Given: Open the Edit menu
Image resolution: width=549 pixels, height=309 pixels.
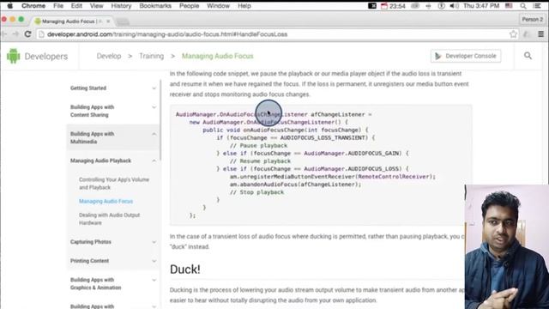Looking at the screenshot, I should pos(76,6).
